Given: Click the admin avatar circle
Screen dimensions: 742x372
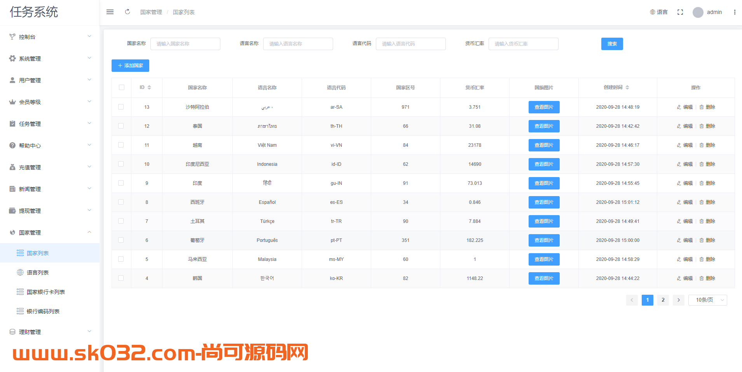Looking at the screenshot, I should [698, 12].
